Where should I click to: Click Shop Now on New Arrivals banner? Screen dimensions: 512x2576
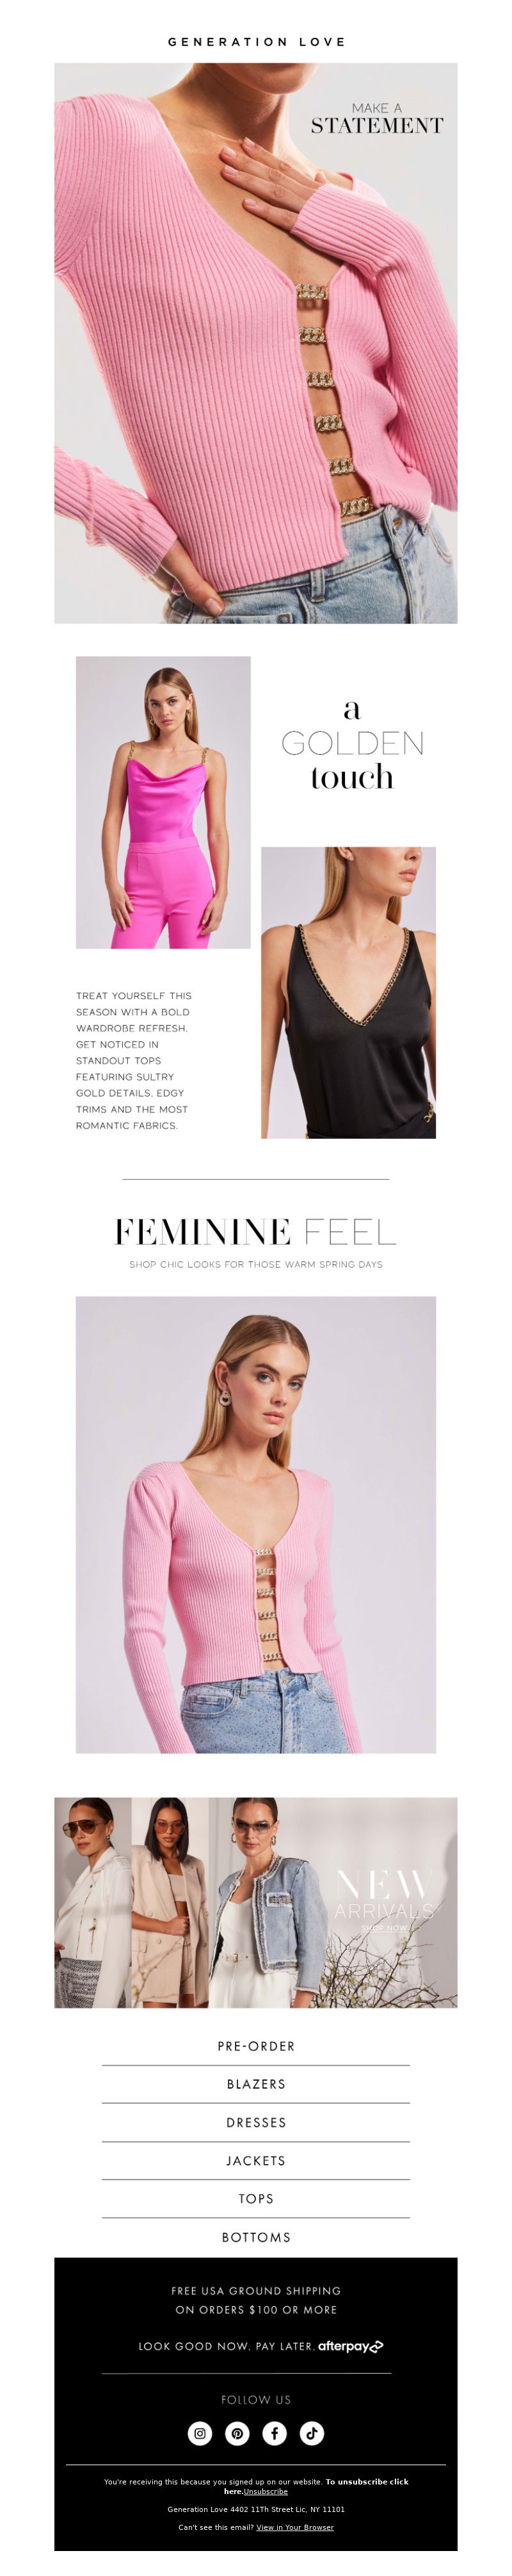pos(384,1927)
